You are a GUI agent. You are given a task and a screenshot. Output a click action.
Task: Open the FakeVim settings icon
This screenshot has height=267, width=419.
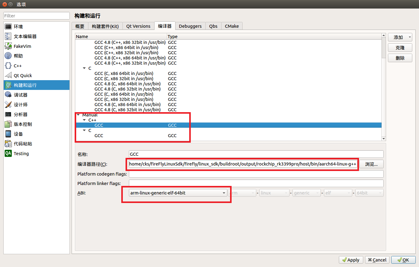(x=8, y=46)
